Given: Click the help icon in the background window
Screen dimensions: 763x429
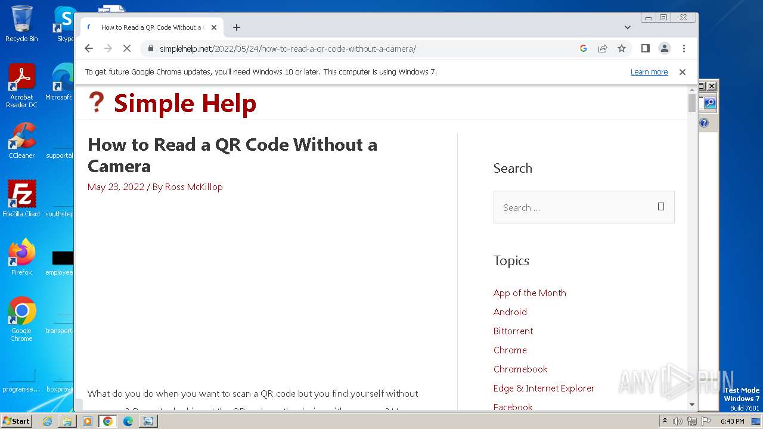Looking at the screenshot, I should click(x=704, y=123).
